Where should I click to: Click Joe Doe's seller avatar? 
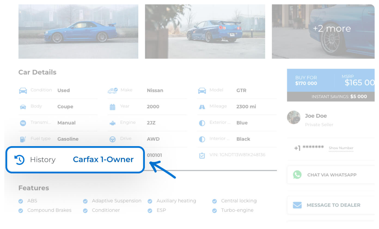point(294,117)
